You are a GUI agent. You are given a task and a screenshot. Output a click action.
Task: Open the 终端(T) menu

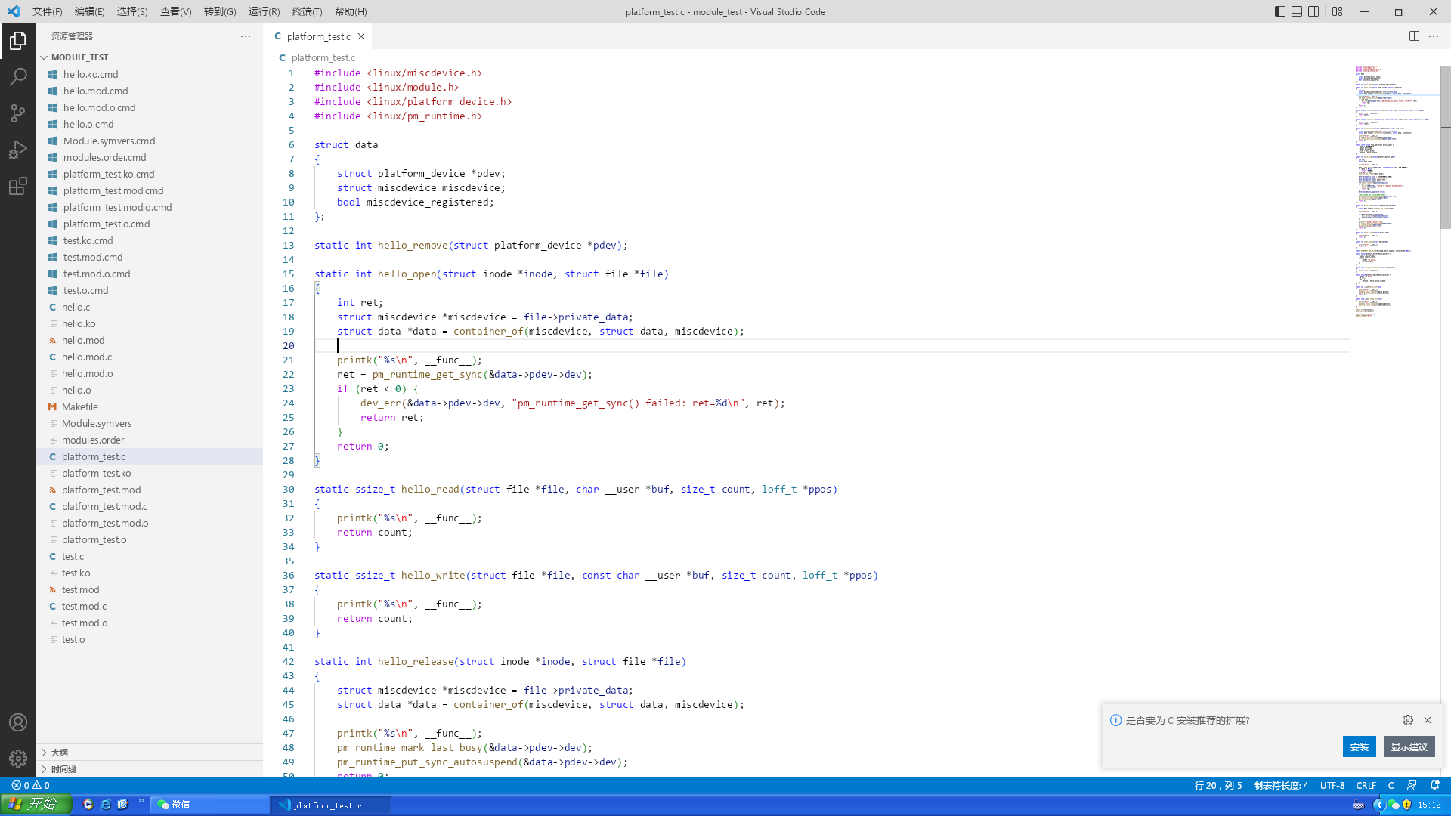pyautogui.click(x=307, y=11)
